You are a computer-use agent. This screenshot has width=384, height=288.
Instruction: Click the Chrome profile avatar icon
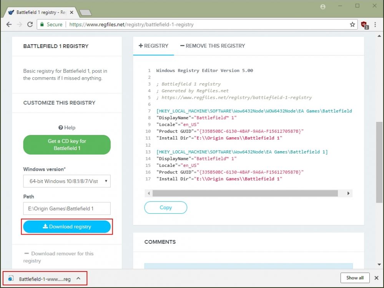[322, 7]
